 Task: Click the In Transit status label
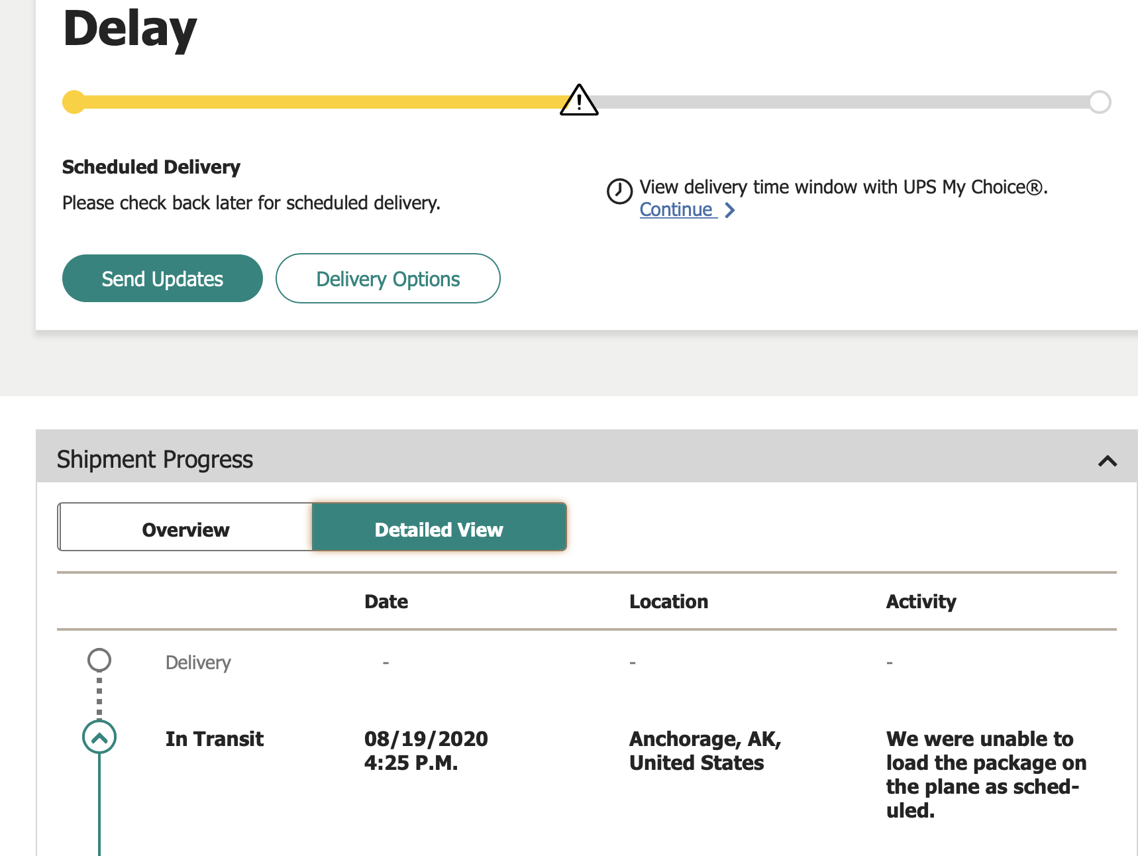pyautogui.click(x=215, y=739)
